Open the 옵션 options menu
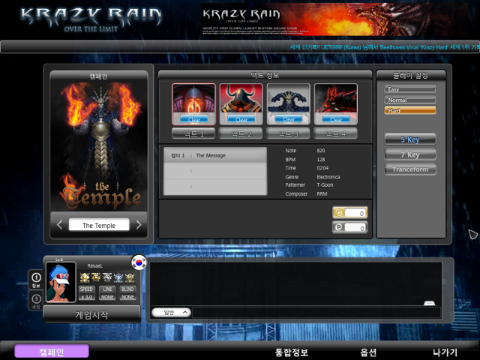Screen dimensions: 480x360 368,352
